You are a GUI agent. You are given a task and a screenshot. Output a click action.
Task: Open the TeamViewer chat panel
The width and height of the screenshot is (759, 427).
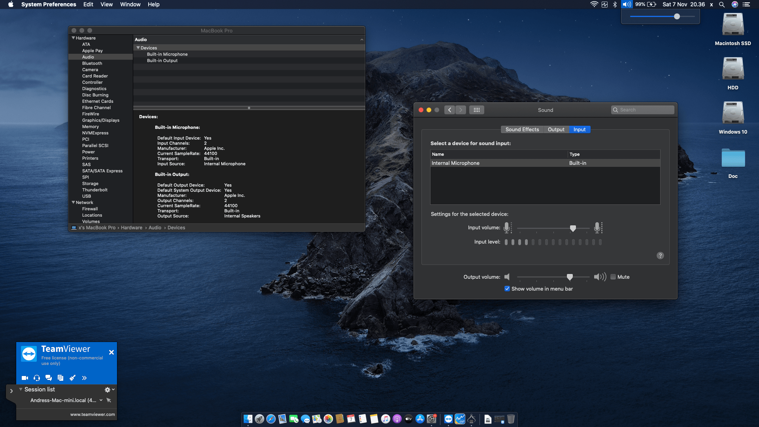click(x=48, y=378)
